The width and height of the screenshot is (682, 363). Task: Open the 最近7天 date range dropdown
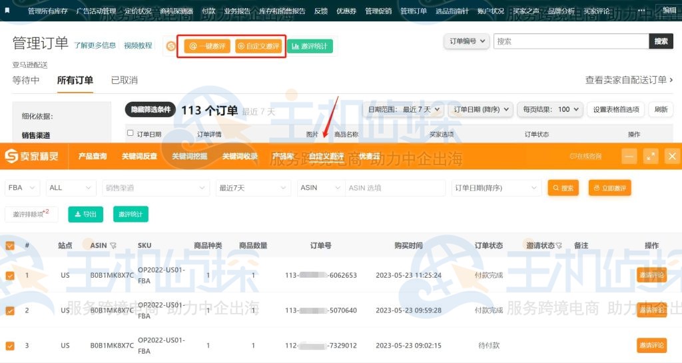253,188
